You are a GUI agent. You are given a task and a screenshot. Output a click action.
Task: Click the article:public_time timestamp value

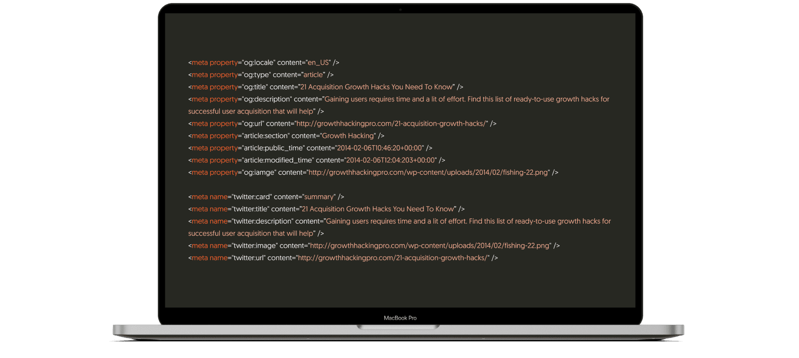pos(380,148)
